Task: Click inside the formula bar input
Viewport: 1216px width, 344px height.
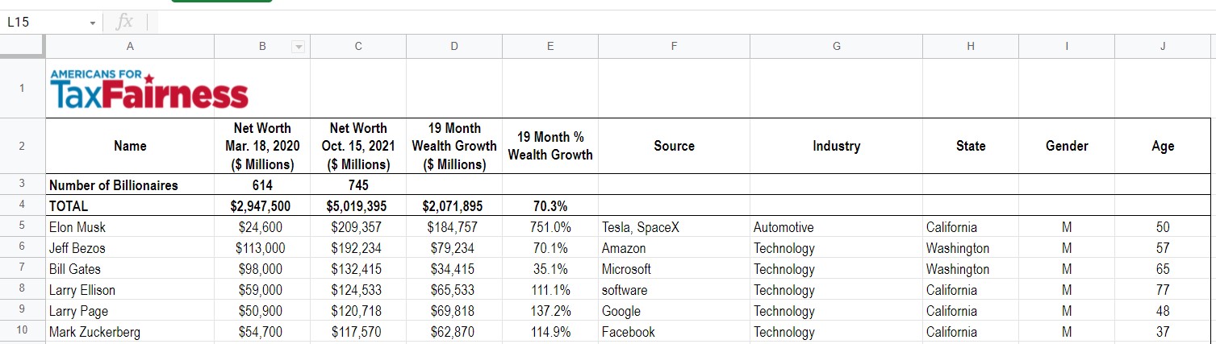Action: coord(646,22)
